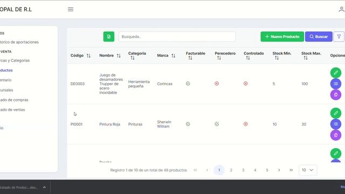Sort by Facturable column arrows

(190, 58)
